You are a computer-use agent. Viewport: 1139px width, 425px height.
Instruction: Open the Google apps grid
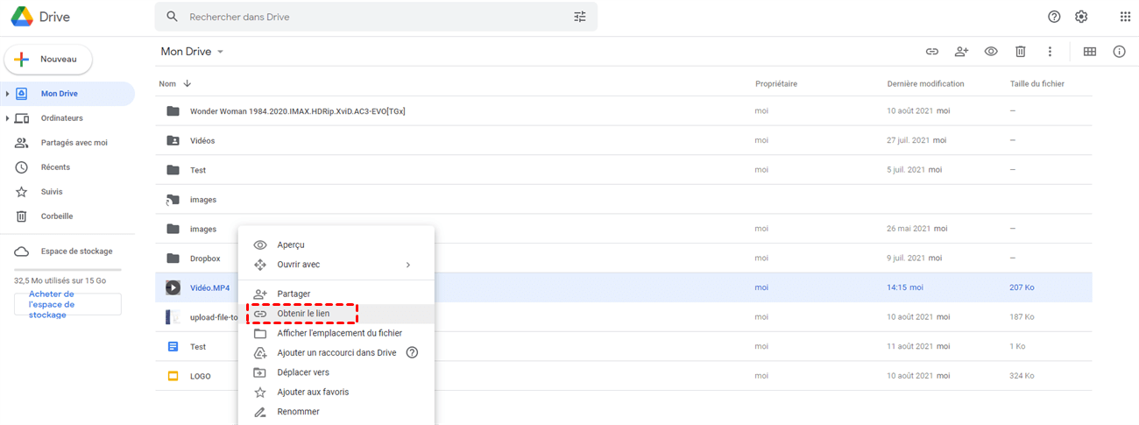(1125, 17)
